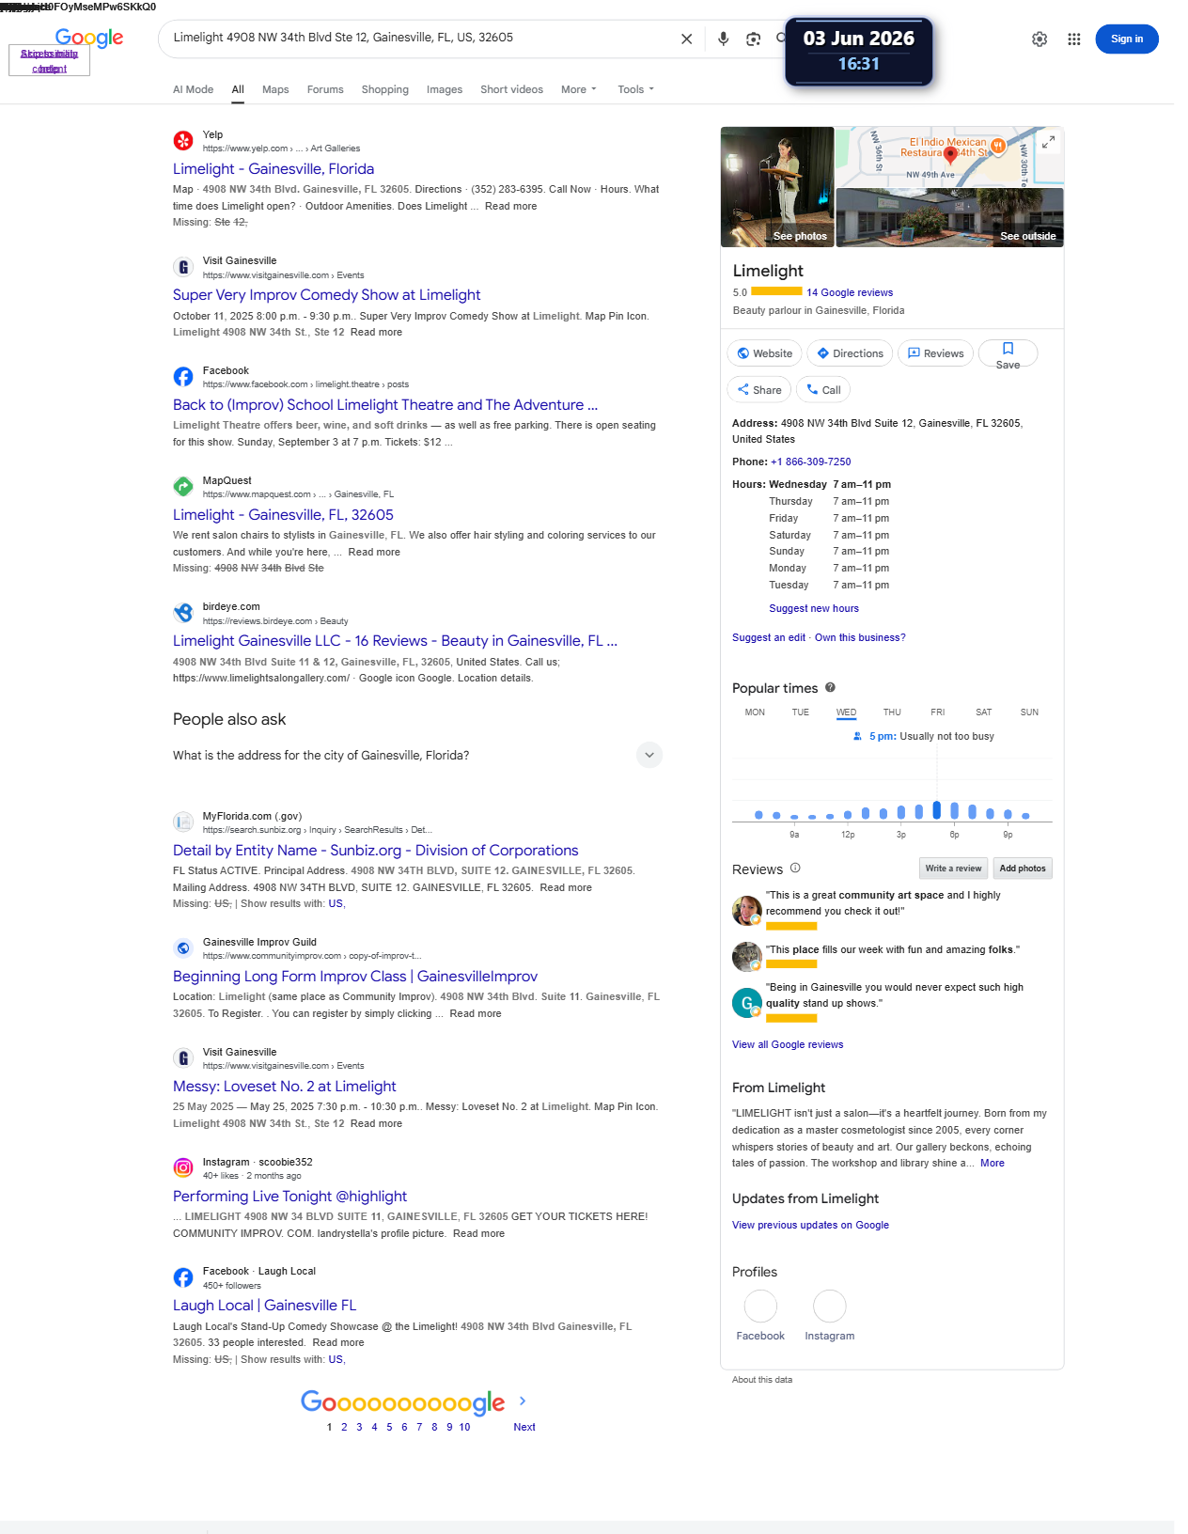Click the Next results page link

pyautogui.click(x=524, y=1427)
